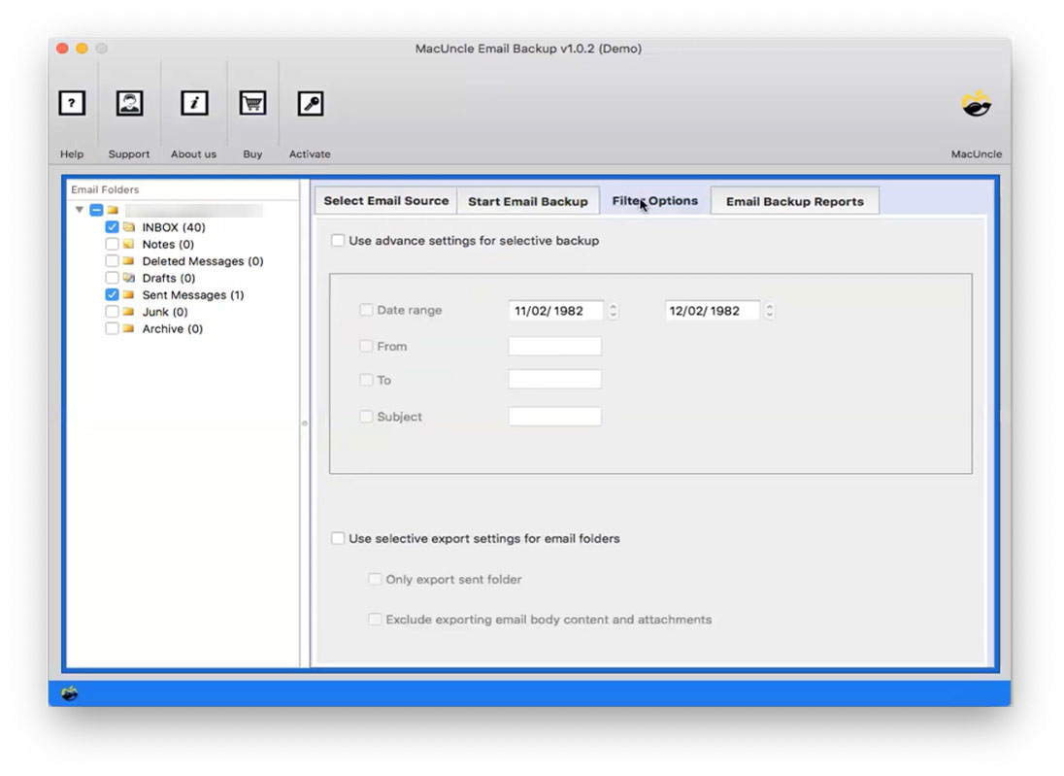
Task: Click the About us info icon
Action: point(193,103)
